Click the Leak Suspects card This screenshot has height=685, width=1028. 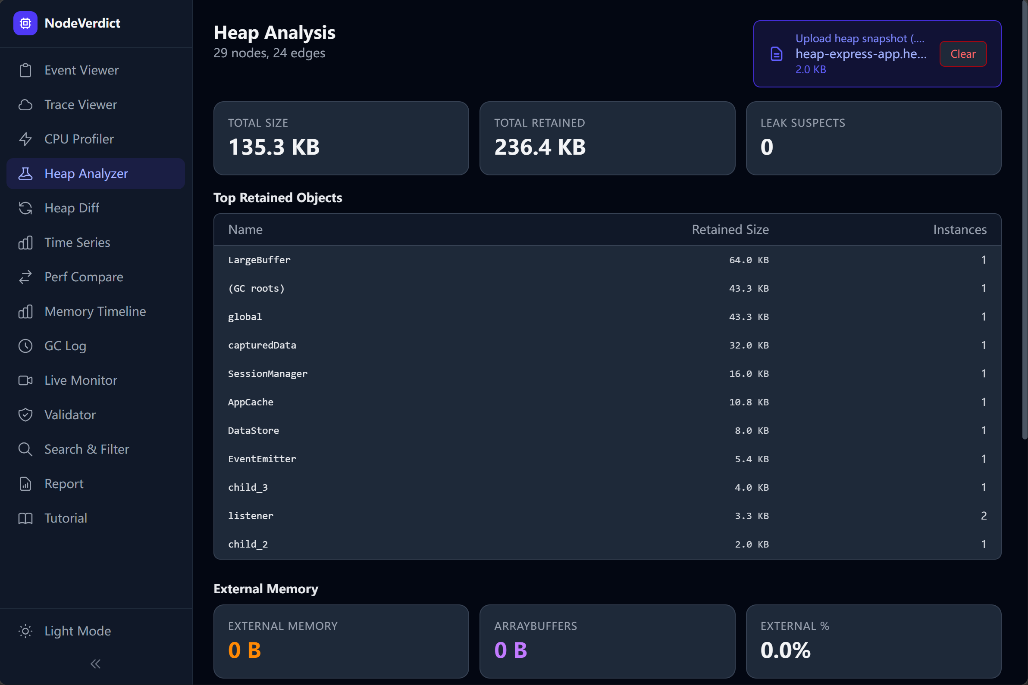coord(874,138)
